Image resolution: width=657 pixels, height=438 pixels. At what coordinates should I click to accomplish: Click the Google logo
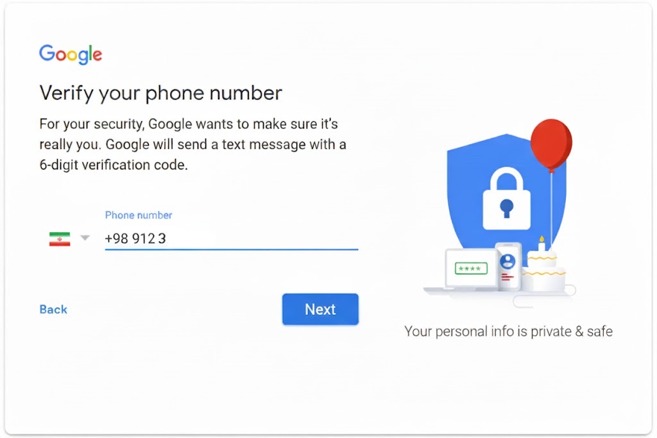tap(71, 55)
